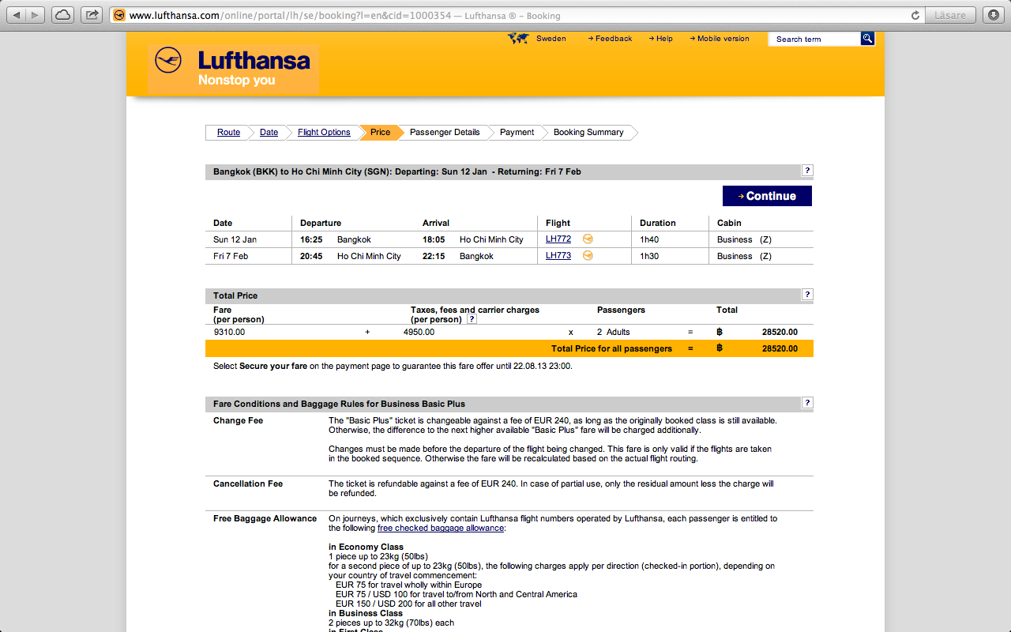Click into the Search term field
This screenshot has height=632, width=1011.
coord(814,39)
